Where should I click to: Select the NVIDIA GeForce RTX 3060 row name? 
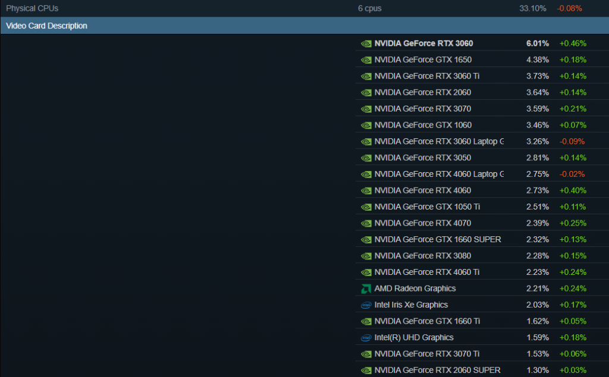(423, 43)
